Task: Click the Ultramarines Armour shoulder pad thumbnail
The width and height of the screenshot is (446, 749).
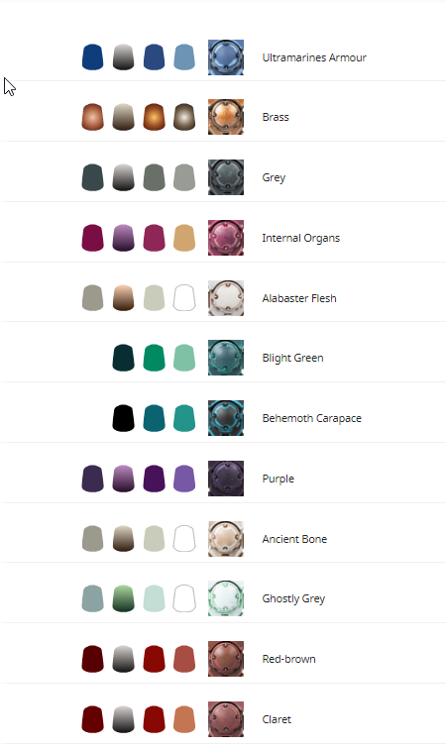Action: point(226,57)
